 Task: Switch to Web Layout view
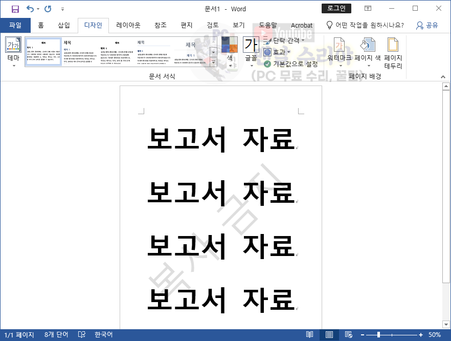tap(349, 335)
